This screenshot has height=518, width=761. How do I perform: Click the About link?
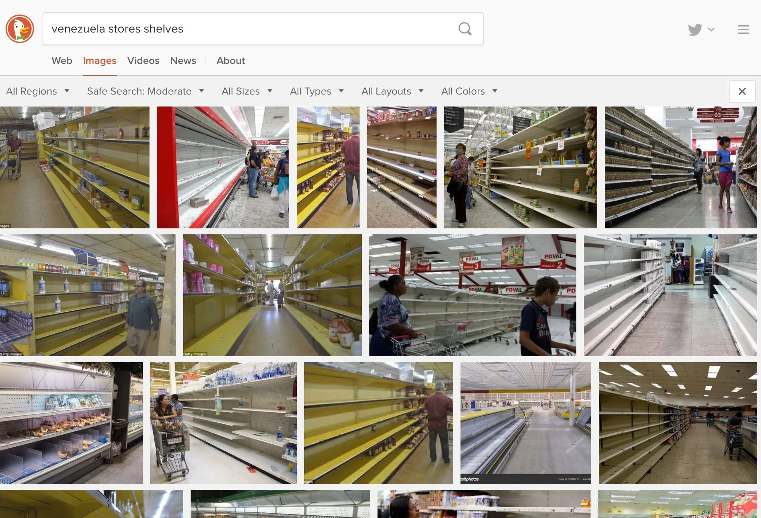coord(231,61)
